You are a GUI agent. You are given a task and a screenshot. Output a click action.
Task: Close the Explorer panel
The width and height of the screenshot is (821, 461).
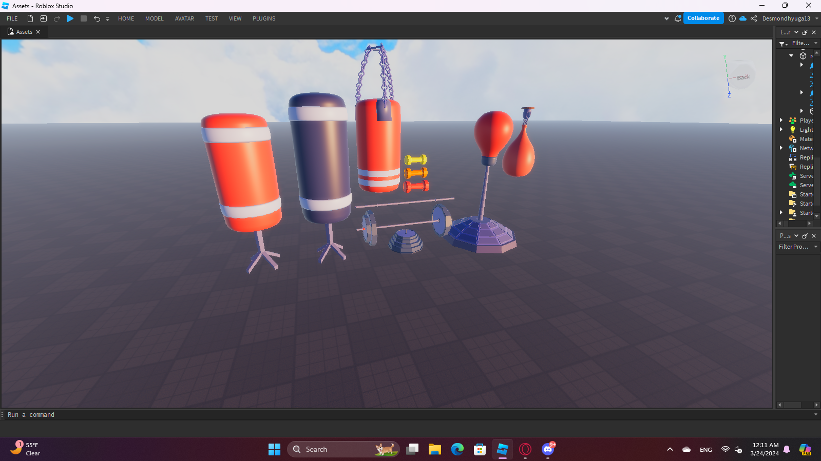pos(814,32)
